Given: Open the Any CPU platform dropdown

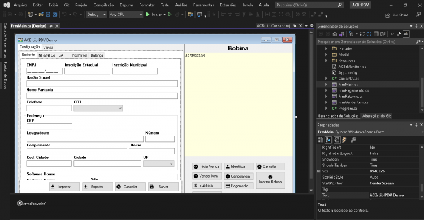Looking at the screenshot, I should tap(126, 15).
